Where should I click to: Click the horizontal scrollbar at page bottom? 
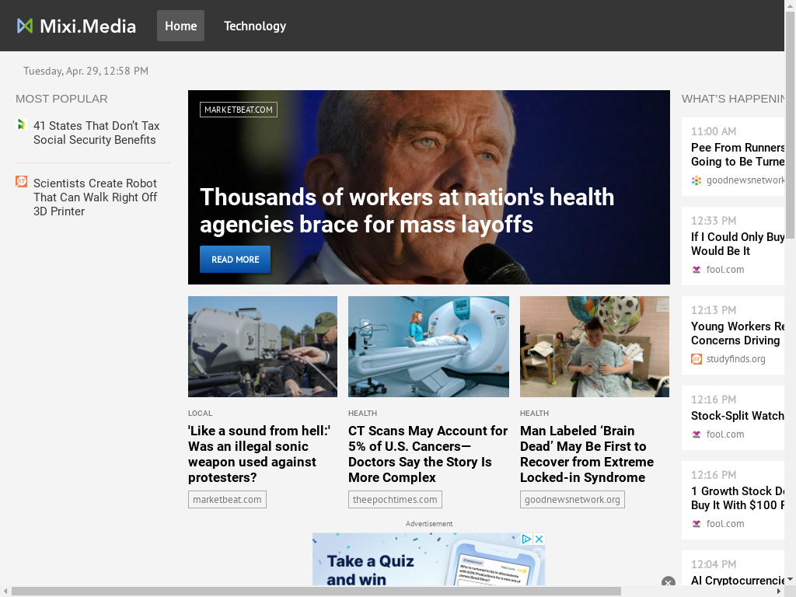[x=316, y=592]
